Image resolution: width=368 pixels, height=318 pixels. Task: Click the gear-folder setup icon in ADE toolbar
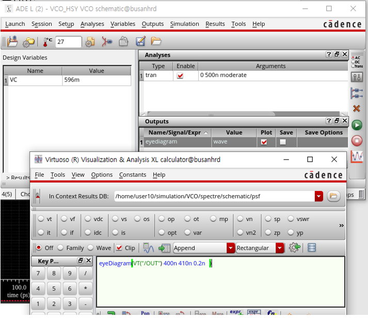click(28, 42)
